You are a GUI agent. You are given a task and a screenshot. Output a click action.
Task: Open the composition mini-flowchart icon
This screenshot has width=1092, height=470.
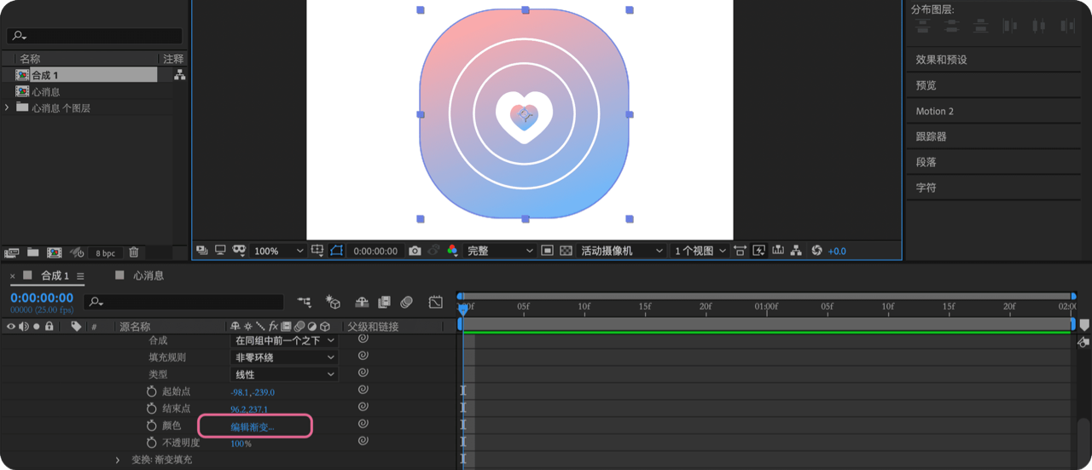(x=305, y=302)
